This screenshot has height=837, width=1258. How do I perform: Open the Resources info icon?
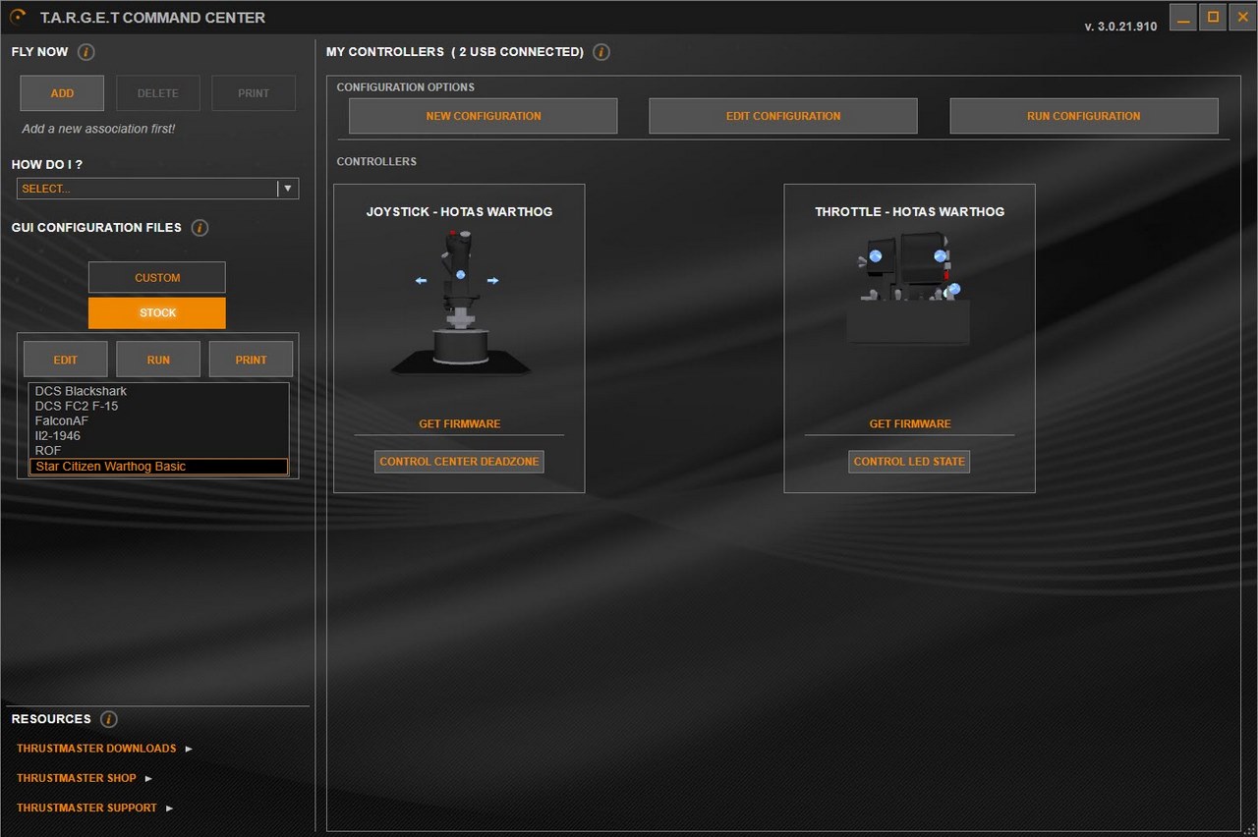pyautogui.click(x=109, y=719)
